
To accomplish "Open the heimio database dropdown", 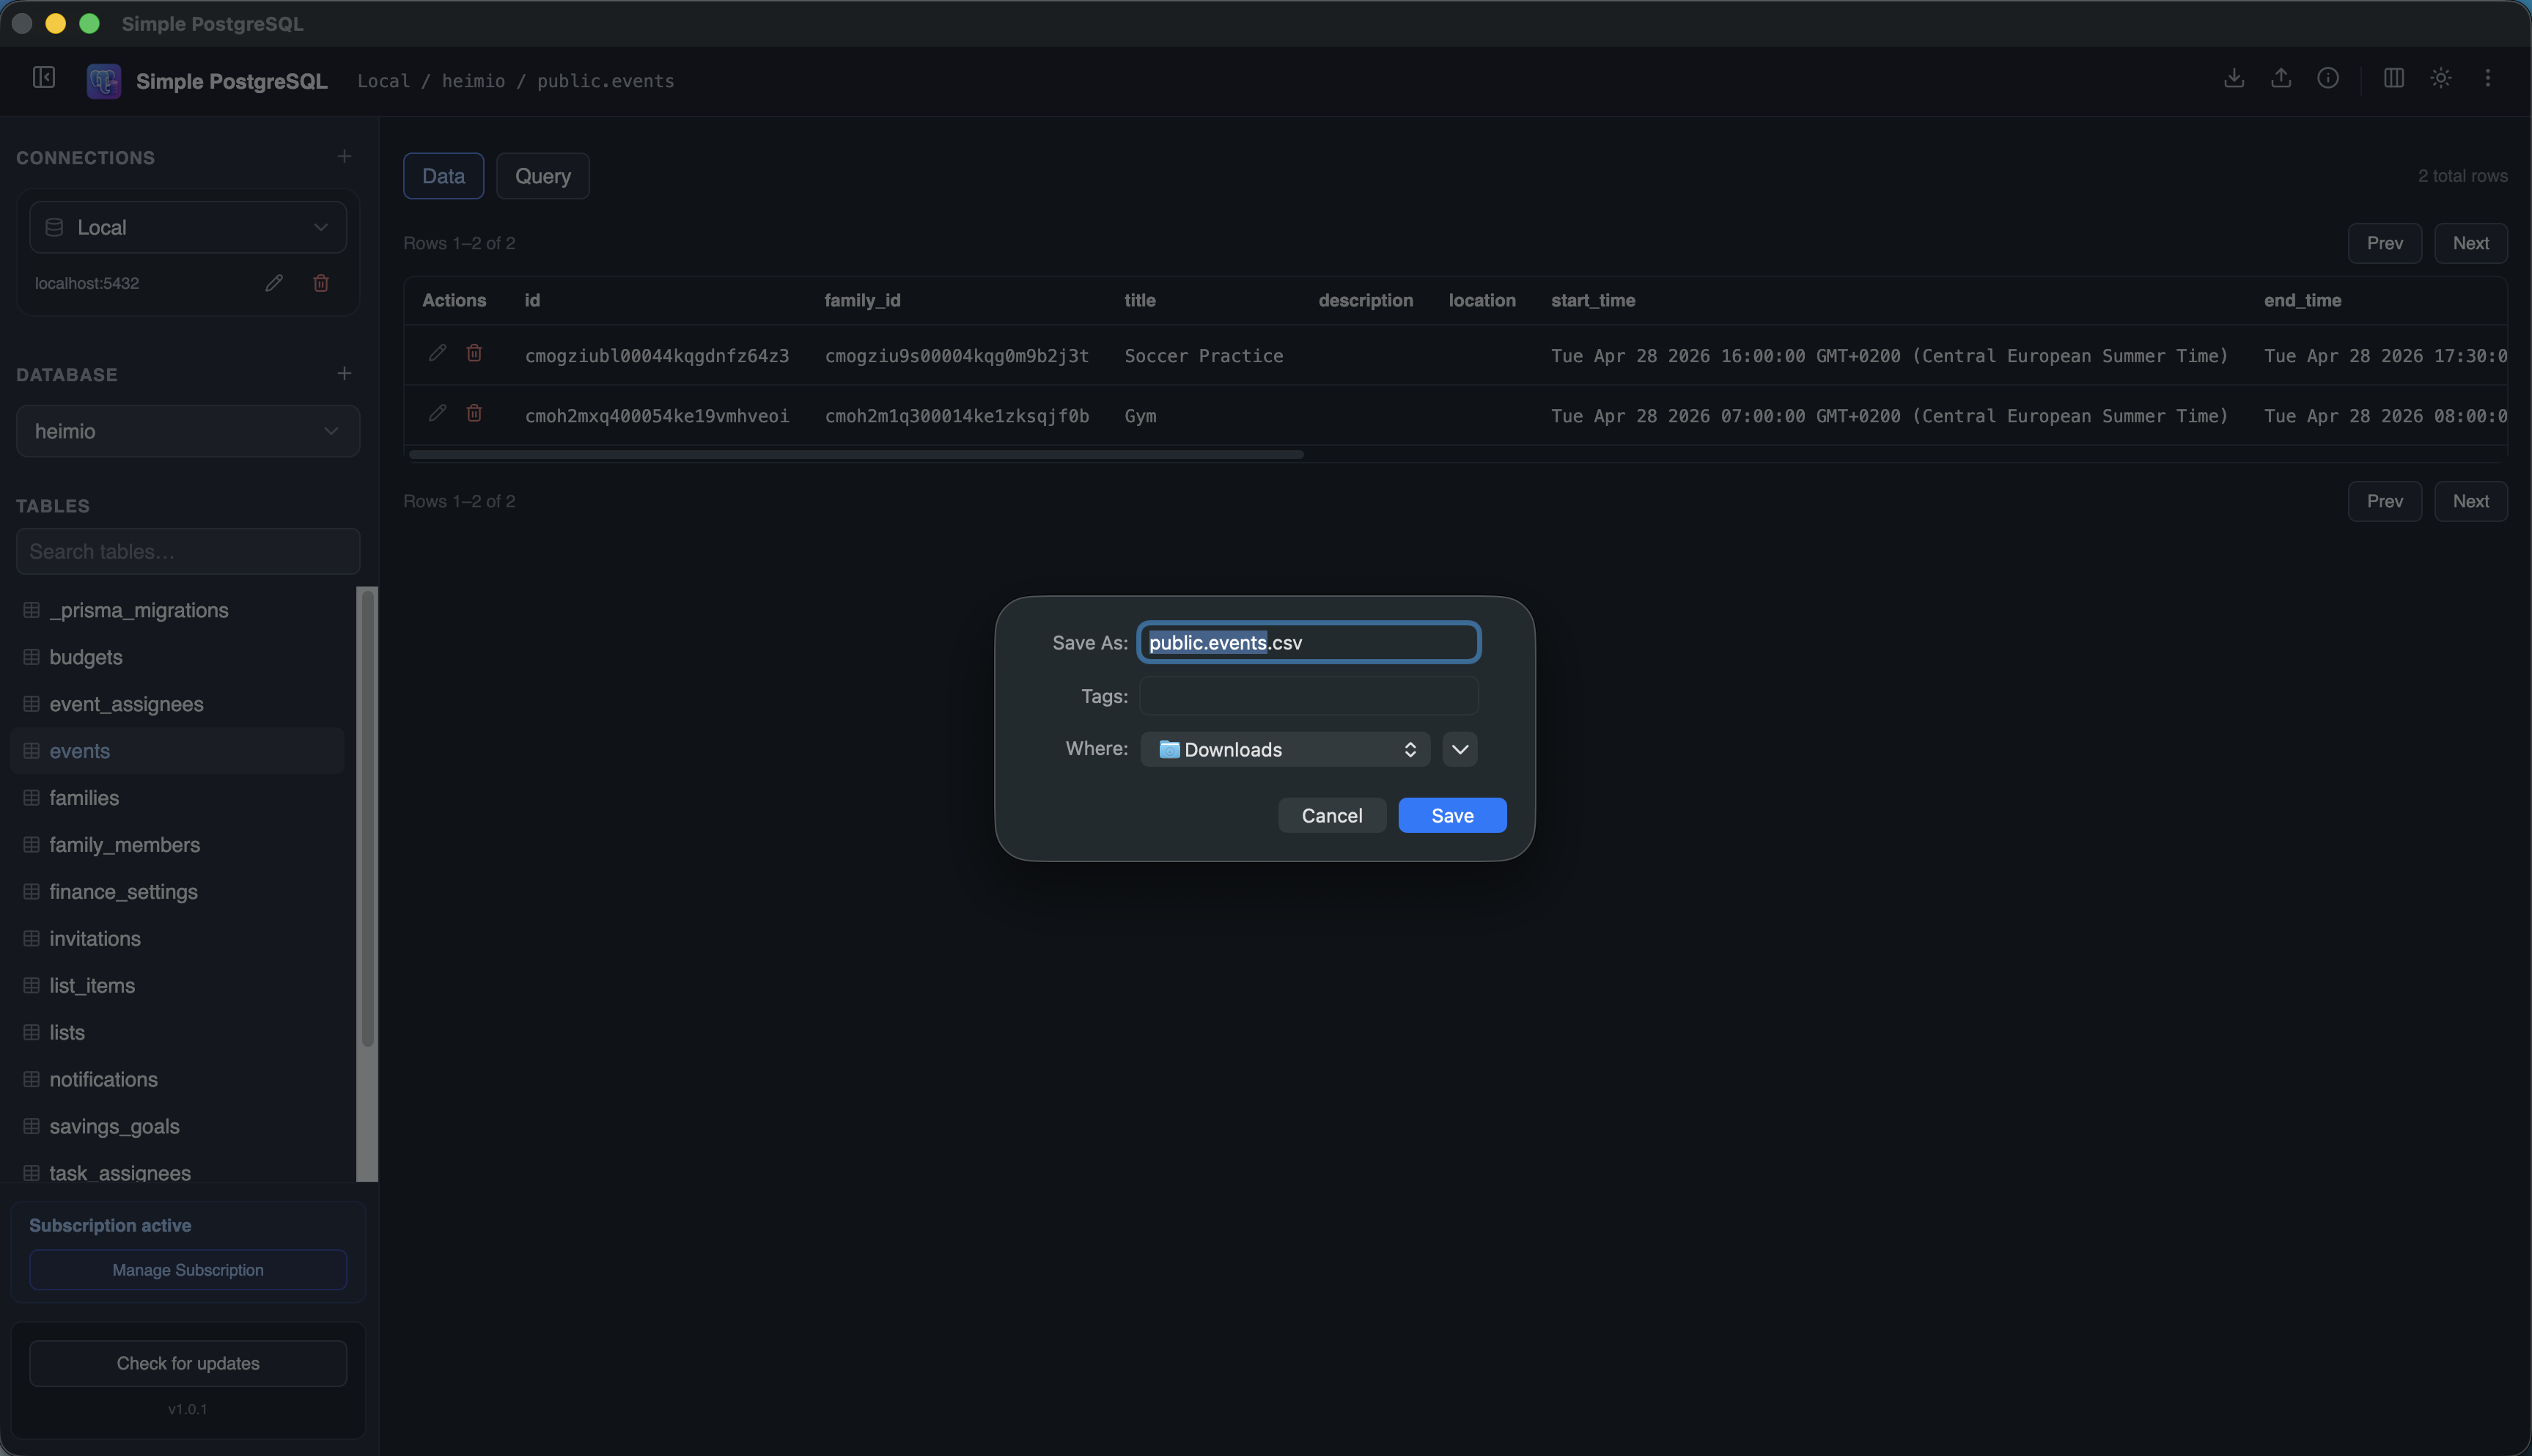I will click(x=188, y=431).
